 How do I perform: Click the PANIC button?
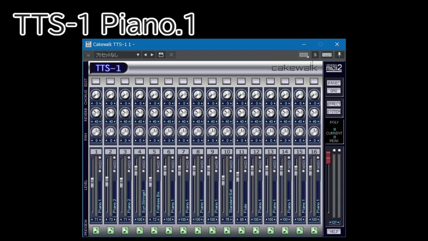click(333, 83)
